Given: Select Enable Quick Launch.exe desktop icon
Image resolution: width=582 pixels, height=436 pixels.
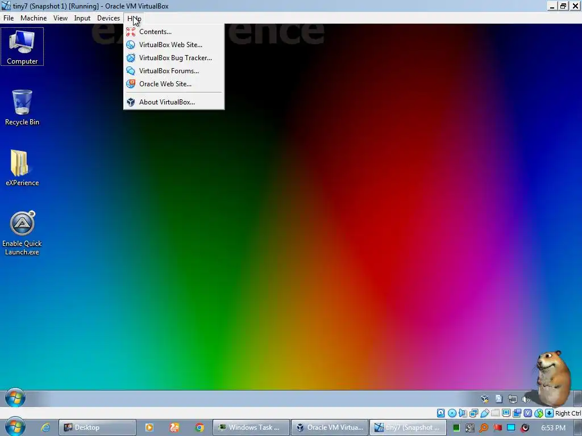Looking at the screenshot, I should pyautogui.click(x=22, y=233).
